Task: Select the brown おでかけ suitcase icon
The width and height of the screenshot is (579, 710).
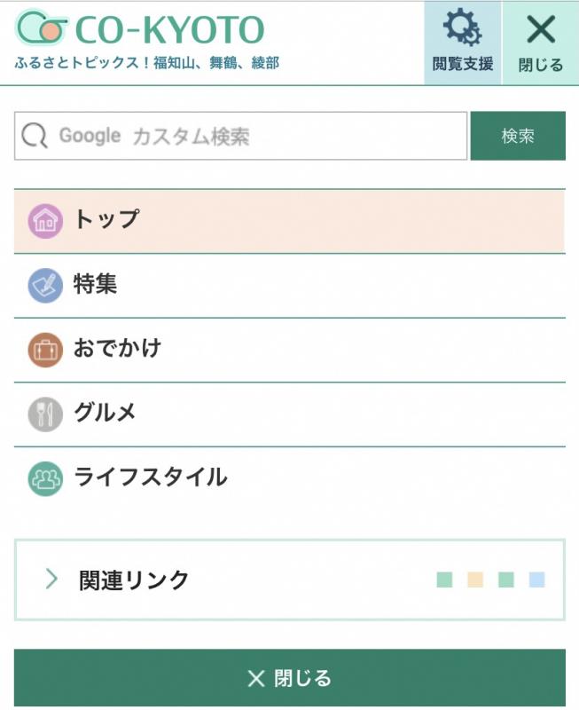Action: [45, 350]
